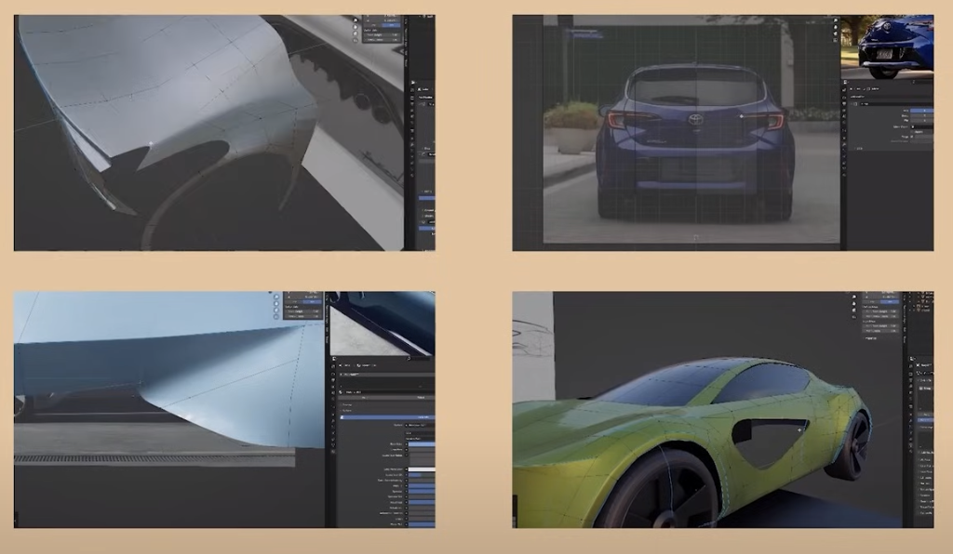953x554 pixels.
Task: Select the material slot row in blue fender screenshot
Action: point(387,375)
